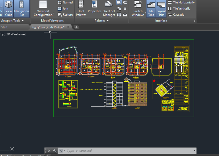Click the Model Viewports panel title
Screen dimensions: 219x156
(52, 21)
